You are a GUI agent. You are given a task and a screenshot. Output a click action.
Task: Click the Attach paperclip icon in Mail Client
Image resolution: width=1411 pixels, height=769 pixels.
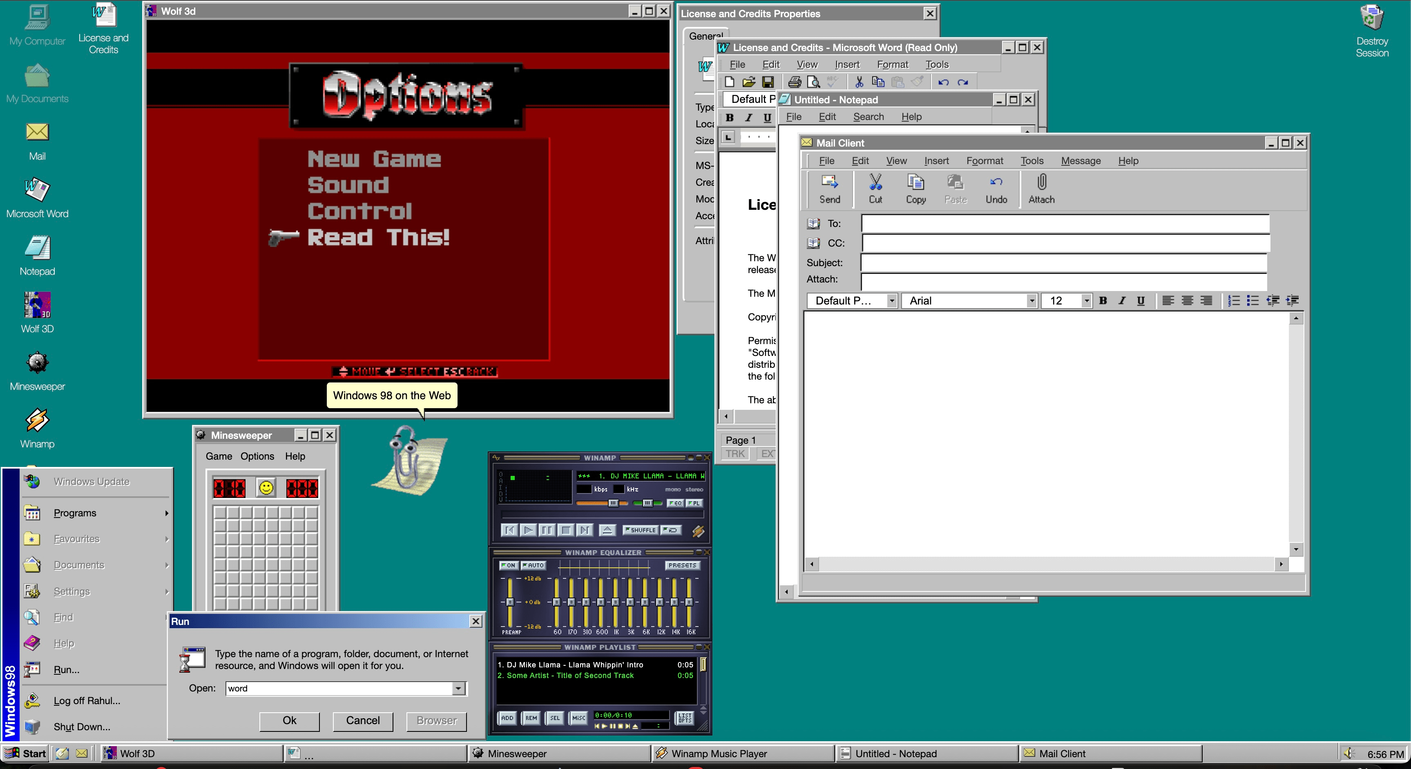pyautogui.click(x=1041, y=182)
